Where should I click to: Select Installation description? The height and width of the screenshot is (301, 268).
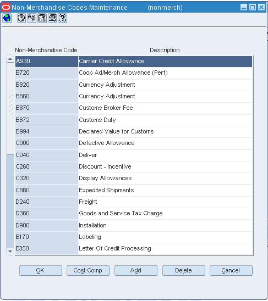click(x=165, y=225)
